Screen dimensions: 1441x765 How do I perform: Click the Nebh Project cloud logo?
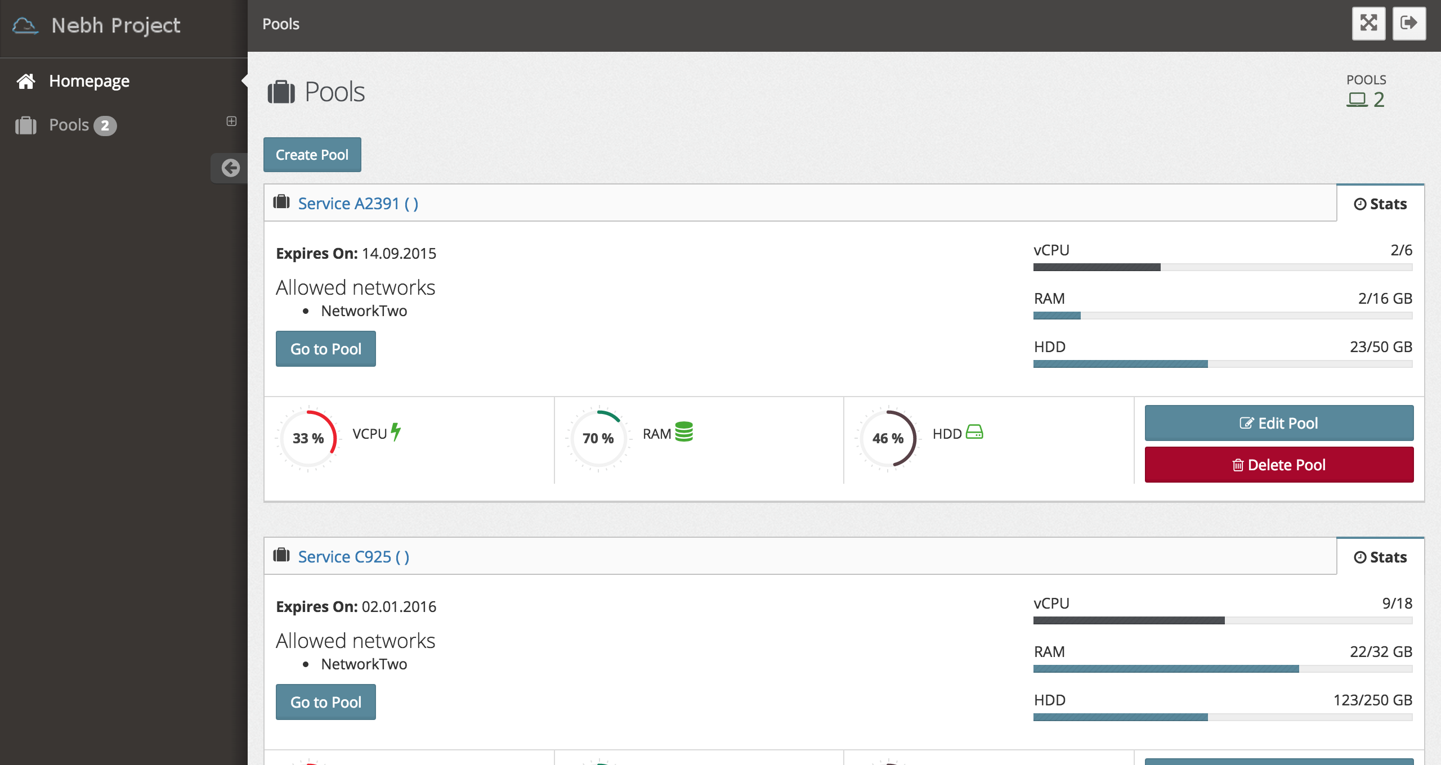click(25, 26)
